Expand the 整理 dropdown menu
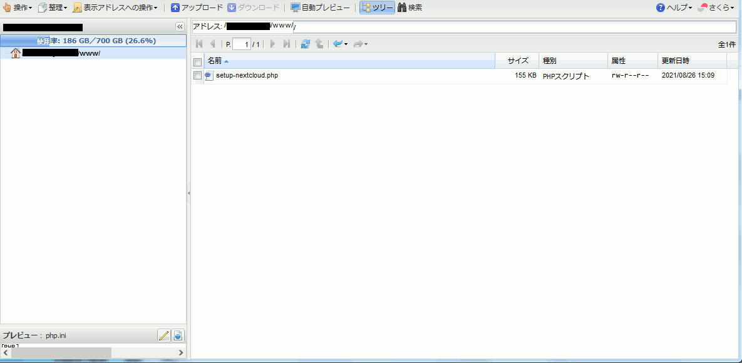742x363 pixels. pos(53,8)
